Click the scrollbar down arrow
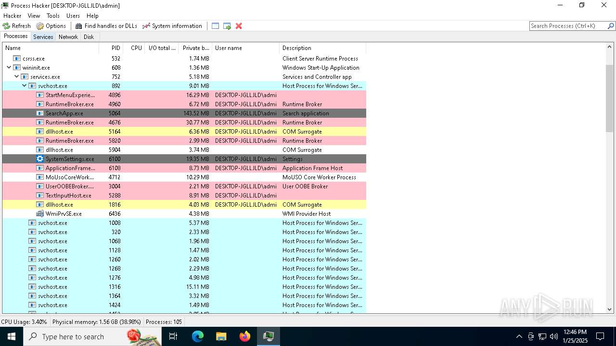This screenshot has height=346, width=616. coord(610,309)
